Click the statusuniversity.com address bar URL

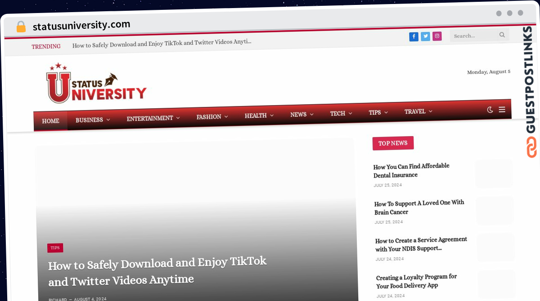(x=81, y=26)
